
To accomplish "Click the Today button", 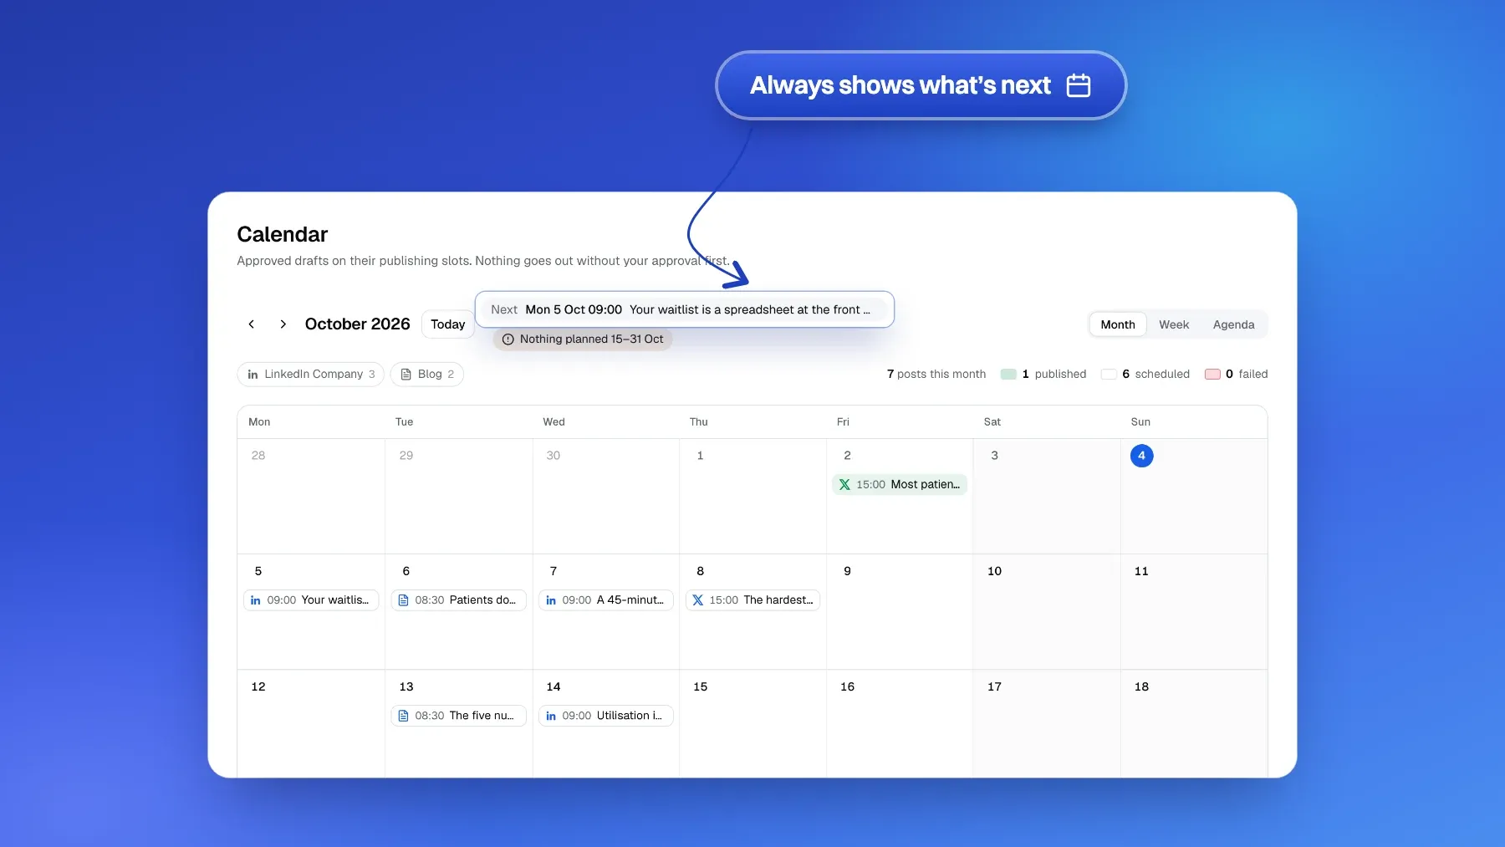I will coord(448,324).
